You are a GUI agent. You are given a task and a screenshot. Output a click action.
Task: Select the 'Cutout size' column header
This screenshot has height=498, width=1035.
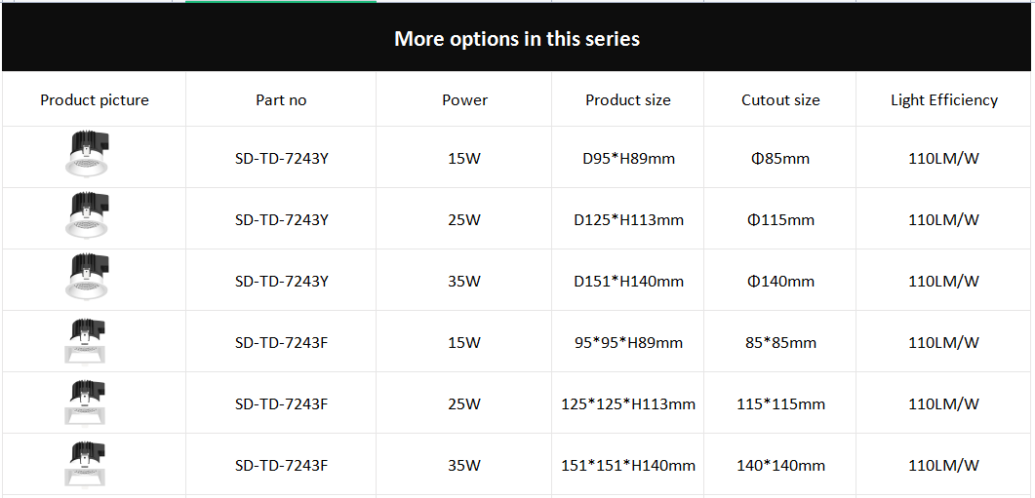(x=780, y=99)
